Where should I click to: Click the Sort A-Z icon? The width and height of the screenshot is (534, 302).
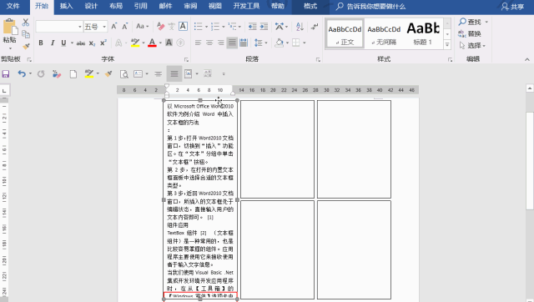pos(300,26)
